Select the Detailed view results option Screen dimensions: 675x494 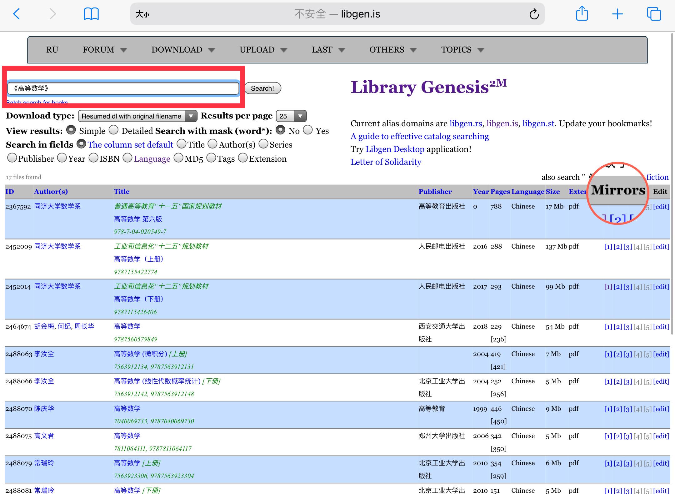[114, 130]
